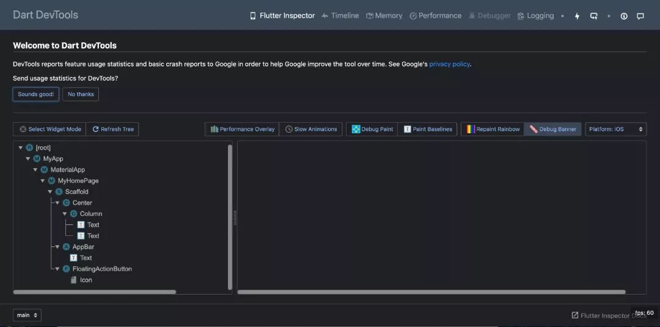
Task: Collapse the MaterialApp node arrow
Action: pyautogui.click(x=35, y=169)
